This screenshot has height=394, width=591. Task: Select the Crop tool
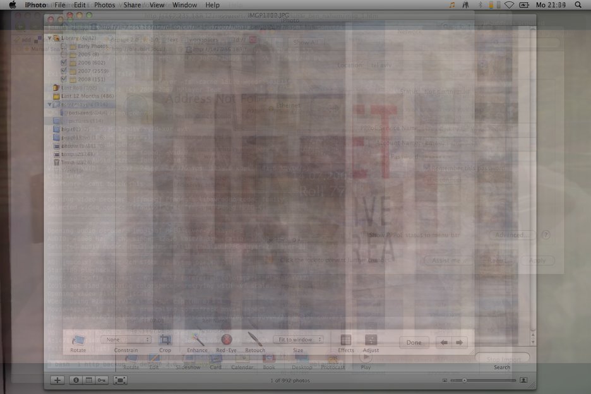[x=165, y=340]
